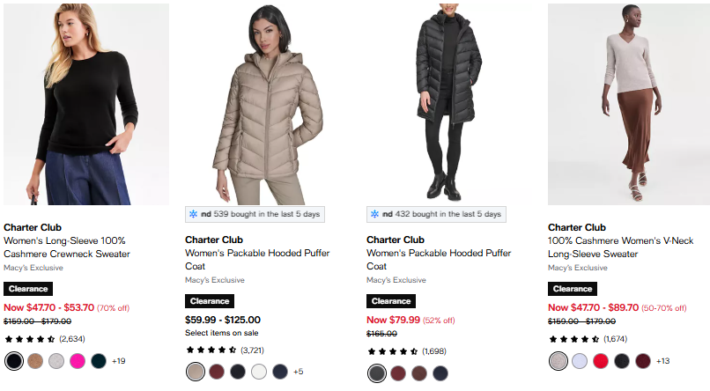The image size is (710, 391).
Task: Expand +5 more puffer coat colors
Action: point(298,372)
